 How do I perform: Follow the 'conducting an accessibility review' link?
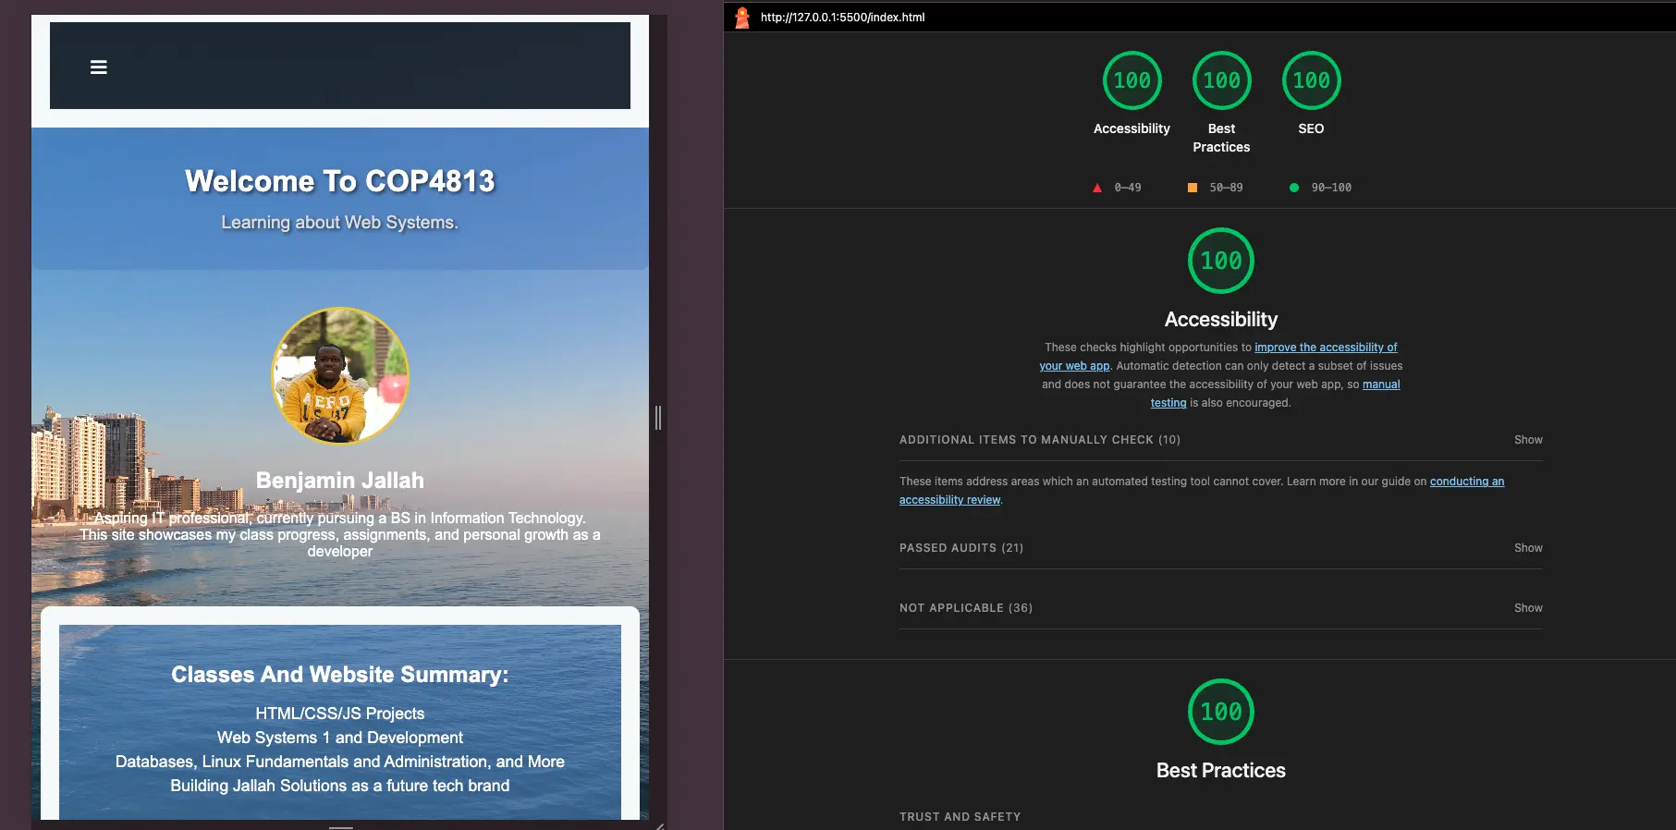(1466, 482)
